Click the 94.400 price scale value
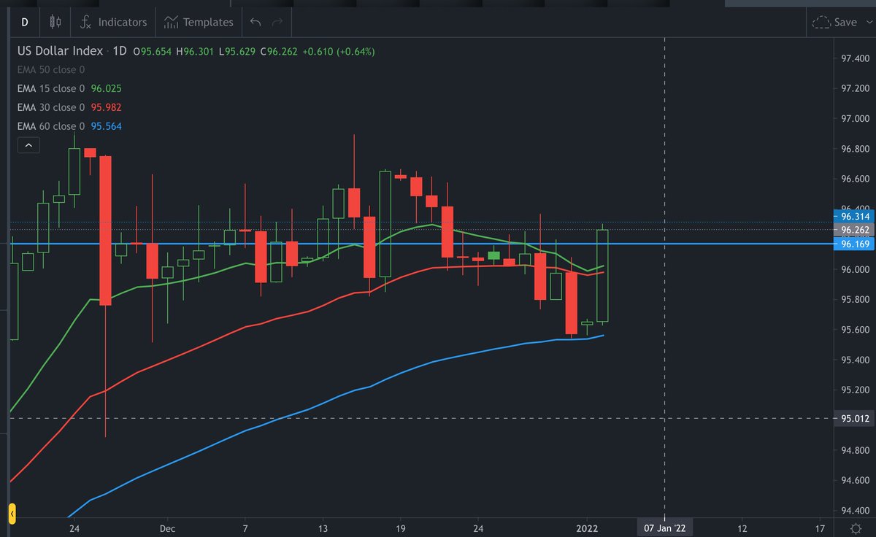Image resolution: width=876 pixels, height=537 pixels. (855, 510)
